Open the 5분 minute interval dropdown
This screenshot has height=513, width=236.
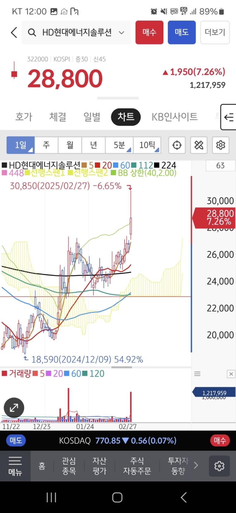(x=119, y=145)
